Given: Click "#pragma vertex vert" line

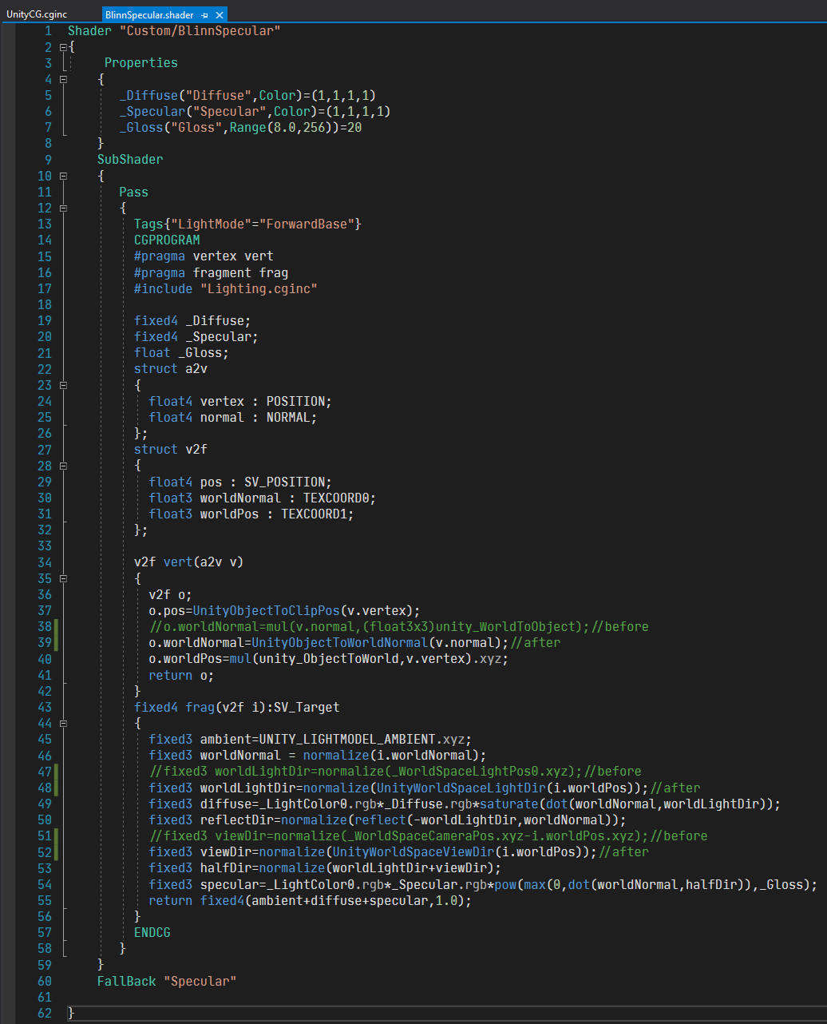Looking at the screenshot, I should tap(204, 256).
